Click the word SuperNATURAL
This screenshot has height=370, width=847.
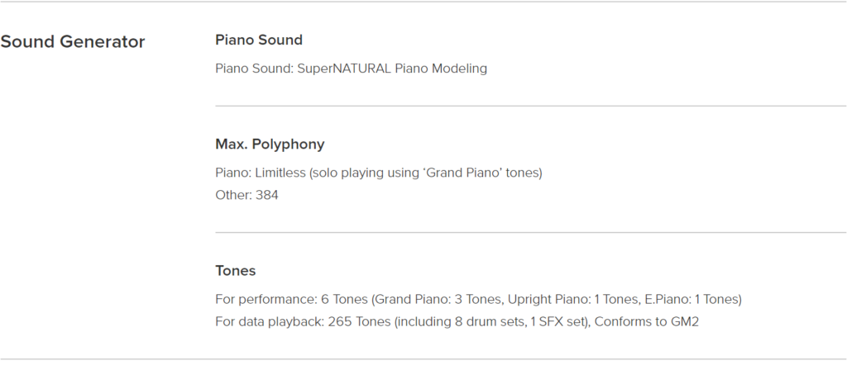pos(344,69)
